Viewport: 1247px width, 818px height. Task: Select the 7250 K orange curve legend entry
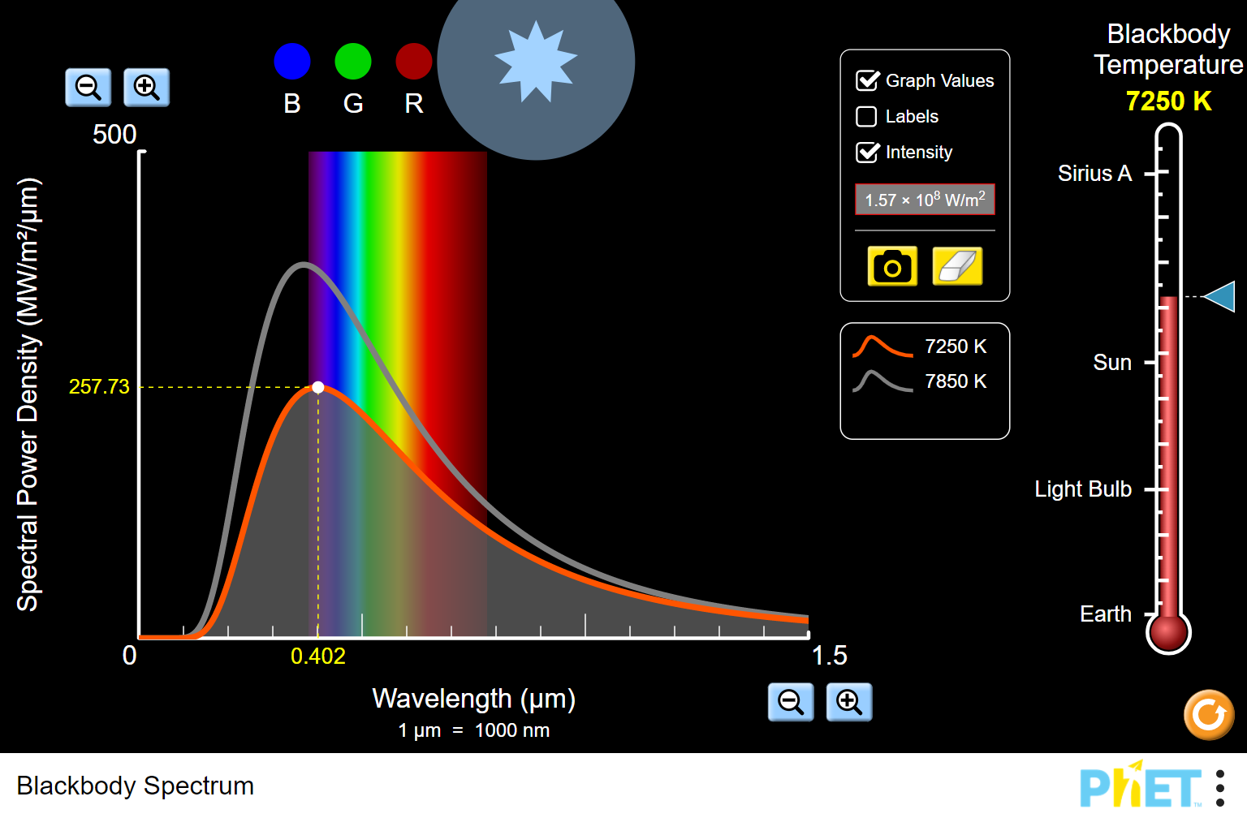[x=920, y=347]
